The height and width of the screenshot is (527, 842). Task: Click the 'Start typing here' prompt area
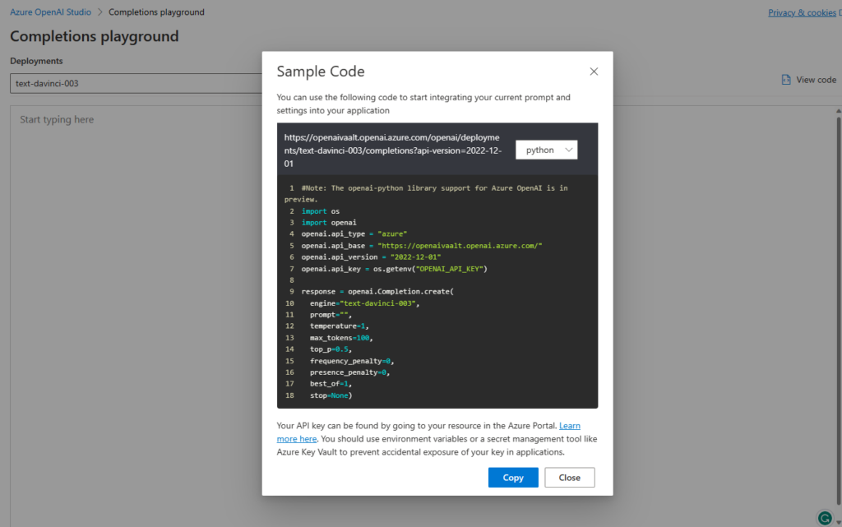[x=57, y=120]
